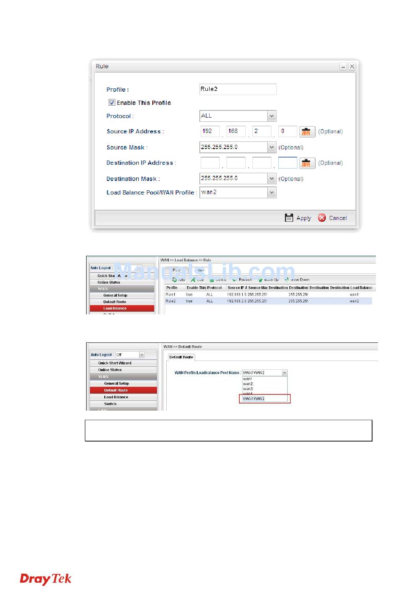This screenshot has height=589, width=403.
Task: Open Default Route in the Rule page sidebar
Action: [122, 302]
